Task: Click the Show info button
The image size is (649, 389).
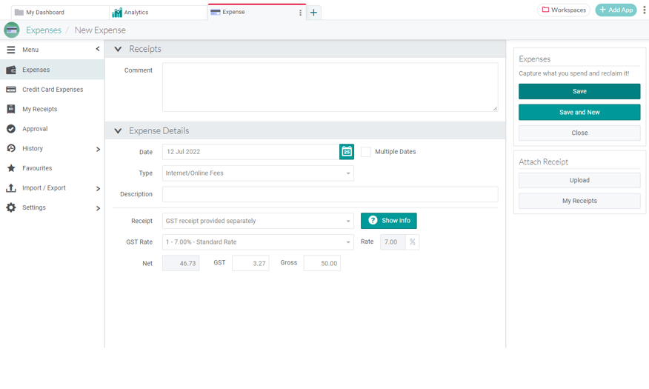Action: pyautogui.click(x=389, y=221)
